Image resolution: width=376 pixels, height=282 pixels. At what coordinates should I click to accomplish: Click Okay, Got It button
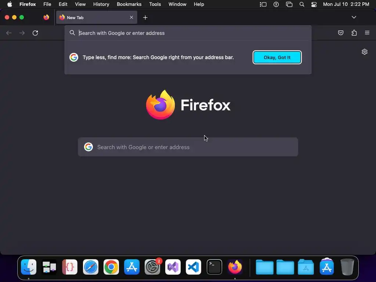click(x=277, y=57)
